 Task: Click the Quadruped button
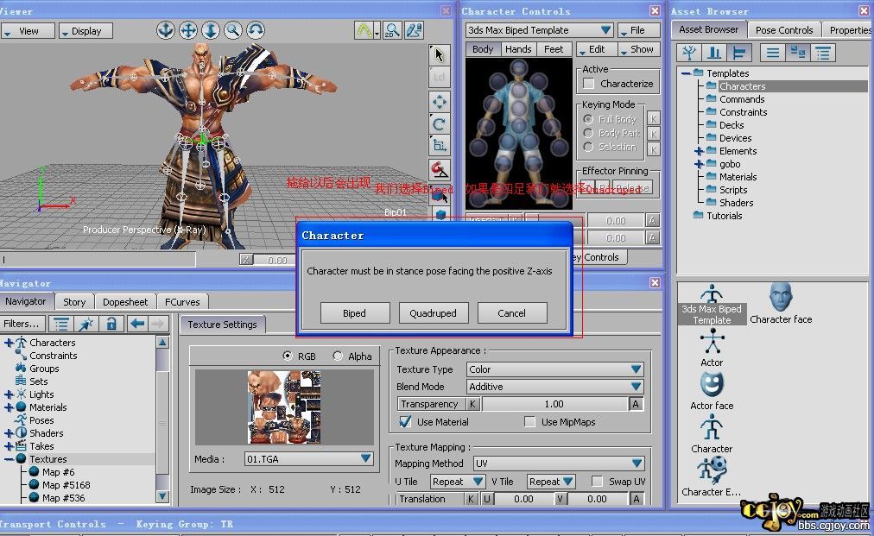(x=433, y=313)
